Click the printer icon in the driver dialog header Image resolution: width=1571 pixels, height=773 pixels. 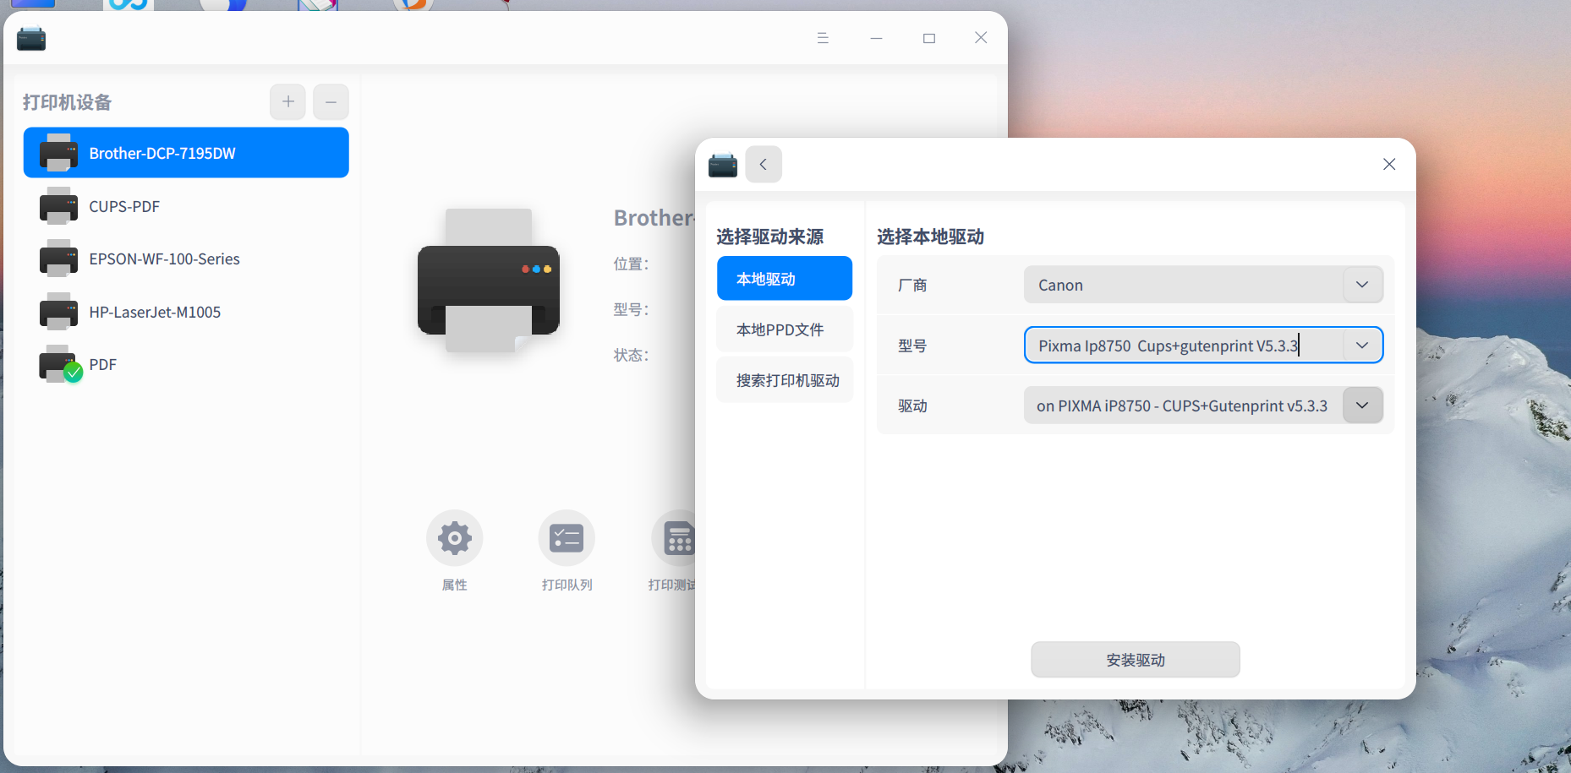pos(723,164)
